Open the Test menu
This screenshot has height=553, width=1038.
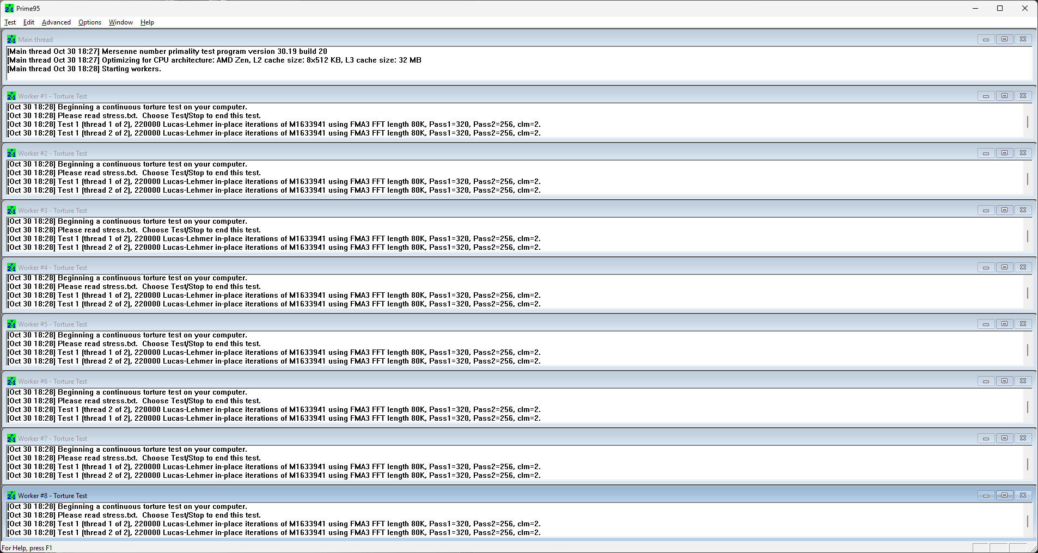pyautogui.click(x=10, y=22)
